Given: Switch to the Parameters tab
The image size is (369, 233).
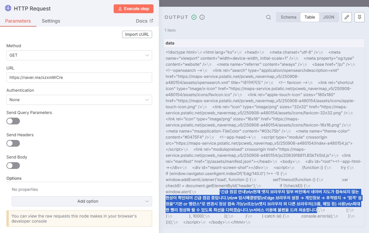Looking at the screenshot, I should (x=18, y=21).
